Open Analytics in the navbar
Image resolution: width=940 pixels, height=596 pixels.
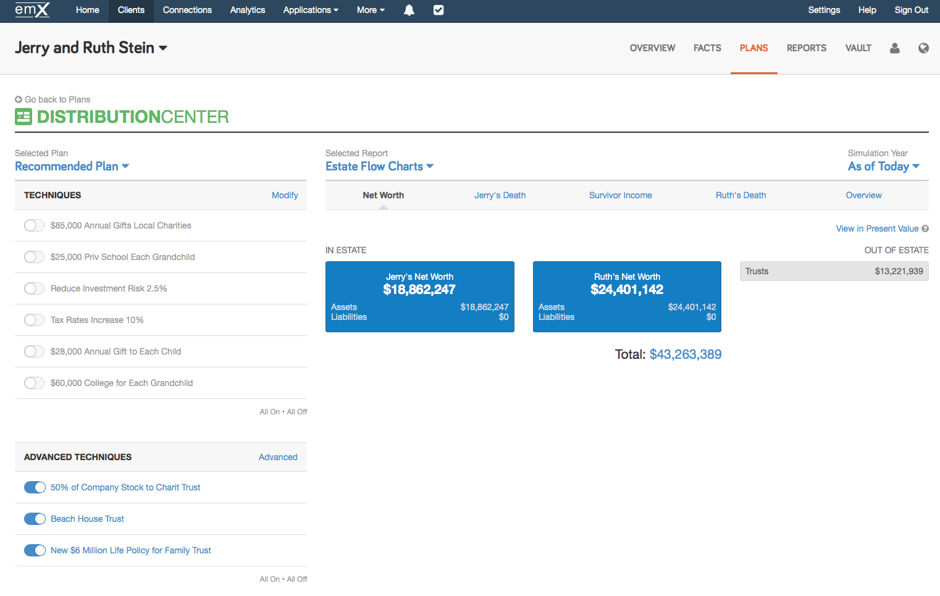click(x=248, y=10)
